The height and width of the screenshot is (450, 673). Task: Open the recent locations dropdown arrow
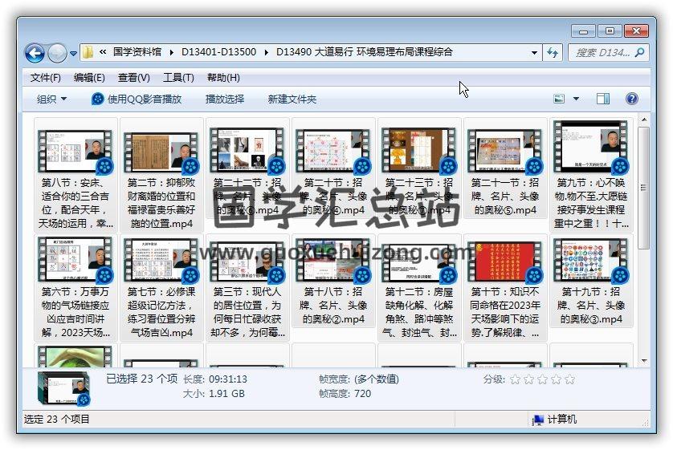[x=73, y=54]
